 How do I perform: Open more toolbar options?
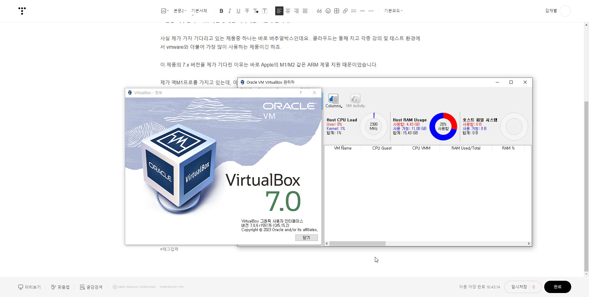tap(371, 11)
